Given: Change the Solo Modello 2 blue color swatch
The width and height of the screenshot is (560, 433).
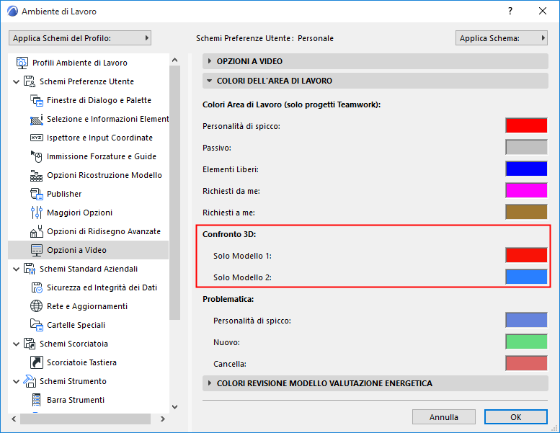Looking at the screenshot, I should [526, 277].
